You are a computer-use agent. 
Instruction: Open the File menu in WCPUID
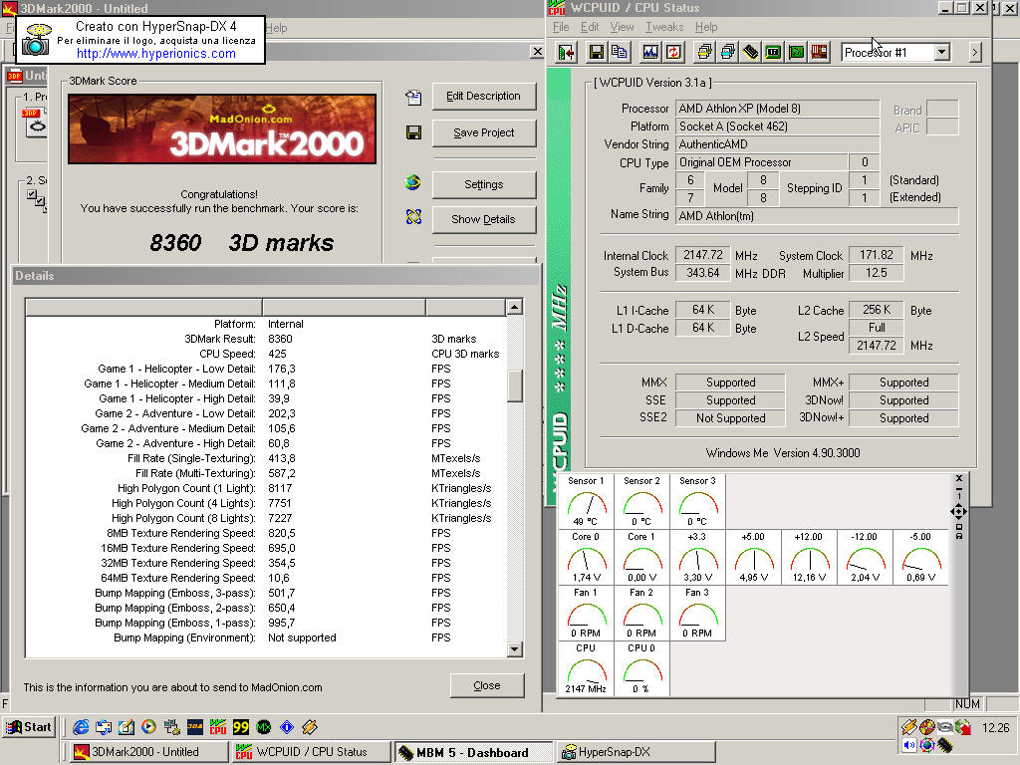pos(561,27)
